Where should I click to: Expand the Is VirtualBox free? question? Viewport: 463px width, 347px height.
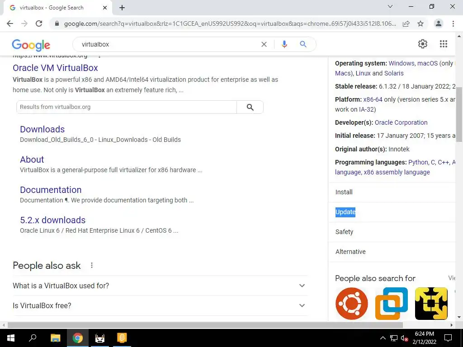pos(161,306)
